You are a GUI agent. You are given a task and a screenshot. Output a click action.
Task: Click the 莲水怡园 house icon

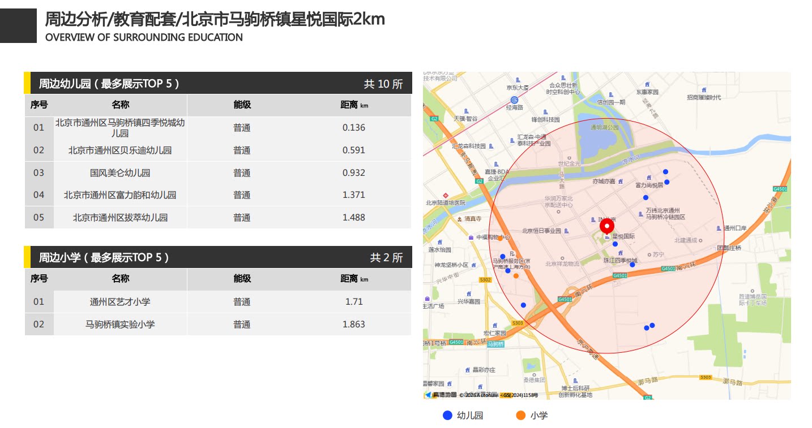(x=439, y=242)
